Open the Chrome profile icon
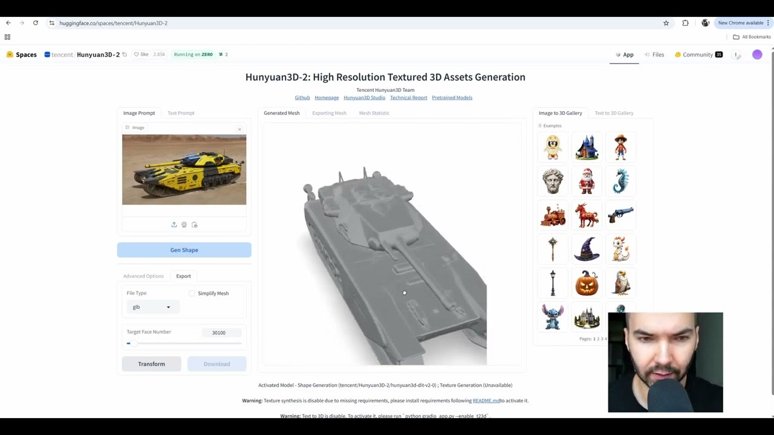Image resolution: width=774 pixels, height=435 pixels. click(705, 23)
